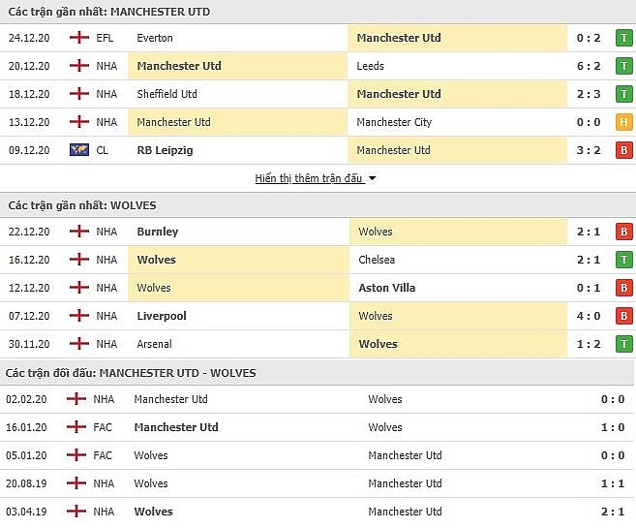
Task: Select the Aston Villa team name
Action: click(x=387, y=288)
